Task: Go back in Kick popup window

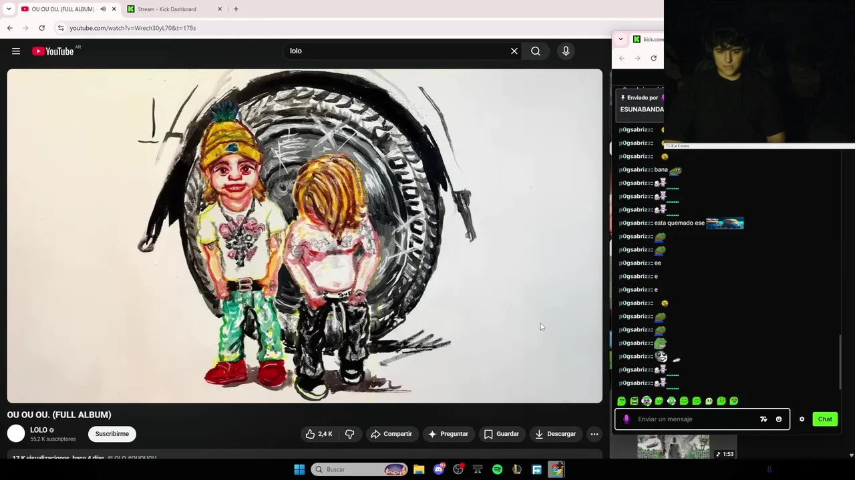Action: (621, 58)
